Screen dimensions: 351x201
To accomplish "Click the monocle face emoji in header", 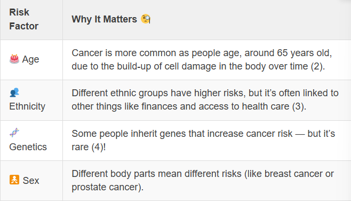I will 146,19.
